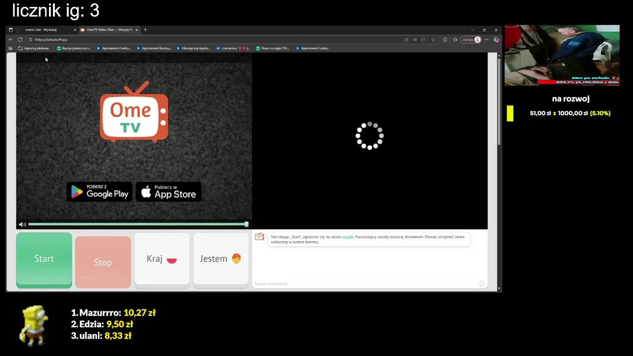The width and height of the screenshot is (633, 356).
Task: Click the SpongeBob character image
Action: [x=34, y=325]
